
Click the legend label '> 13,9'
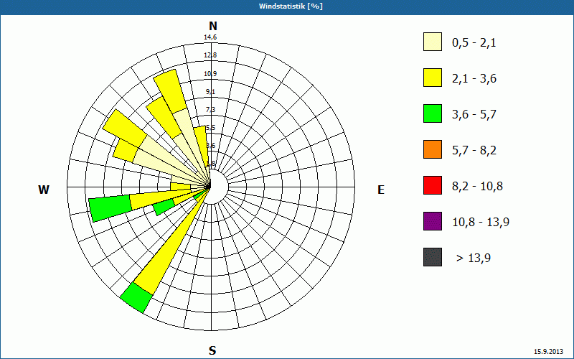[x=474, y=258]
